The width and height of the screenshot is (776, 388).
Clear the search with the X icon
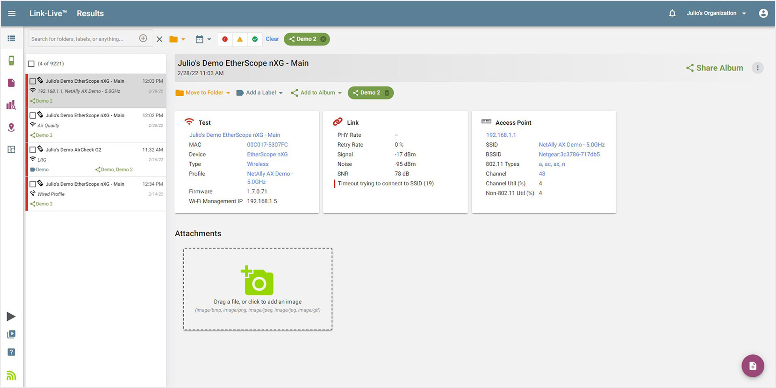159,39
